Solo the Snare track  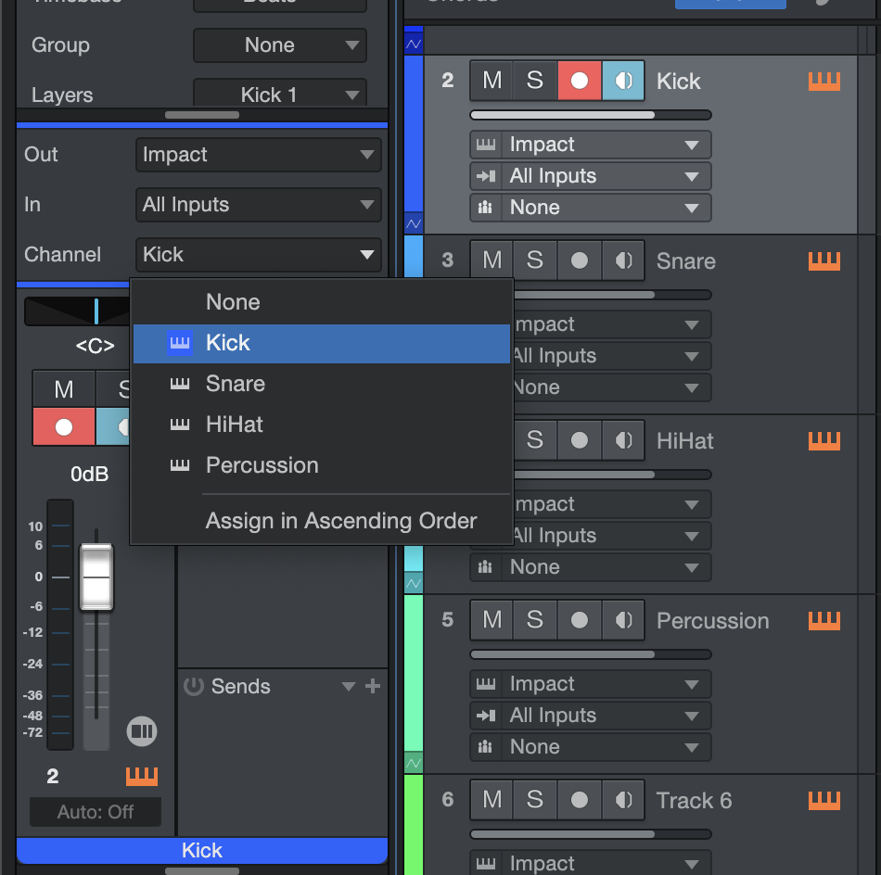point(535,260)
